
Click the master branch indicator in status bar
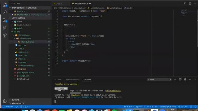point(8,107)
